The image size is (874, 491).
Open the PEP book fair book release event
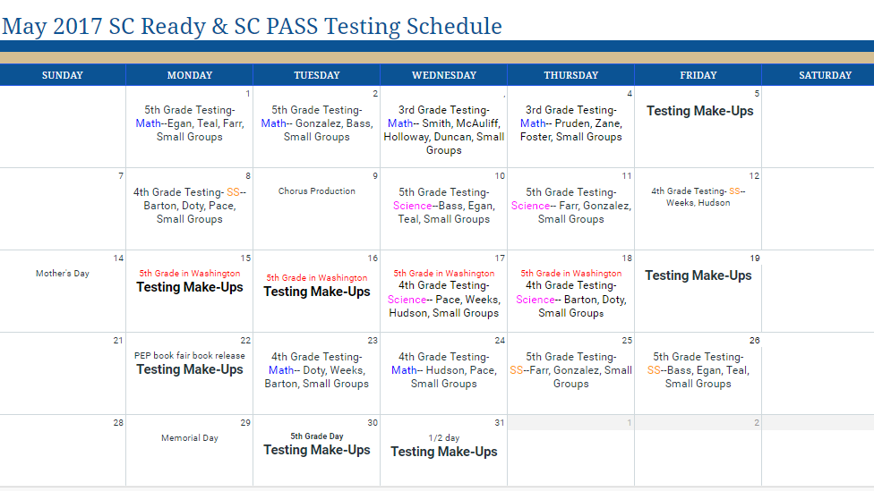tap(190, 355)
